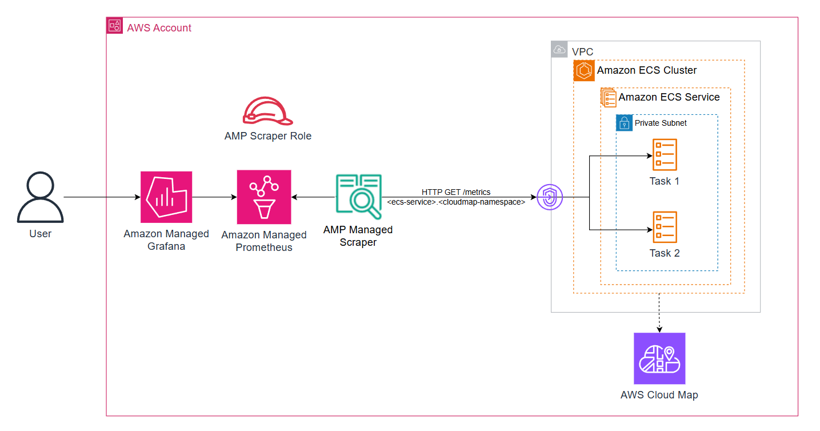
Task: Click the Amazon Managed Prometheus icon
Action: pyautogui.click(x=263, y=197)
